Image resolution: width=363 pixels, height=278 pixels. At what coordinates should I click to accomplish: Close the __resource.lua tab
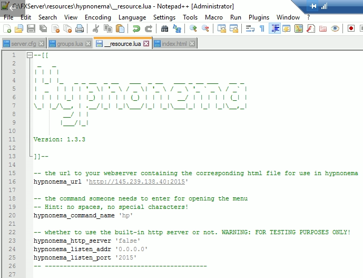tap(146, 43)
